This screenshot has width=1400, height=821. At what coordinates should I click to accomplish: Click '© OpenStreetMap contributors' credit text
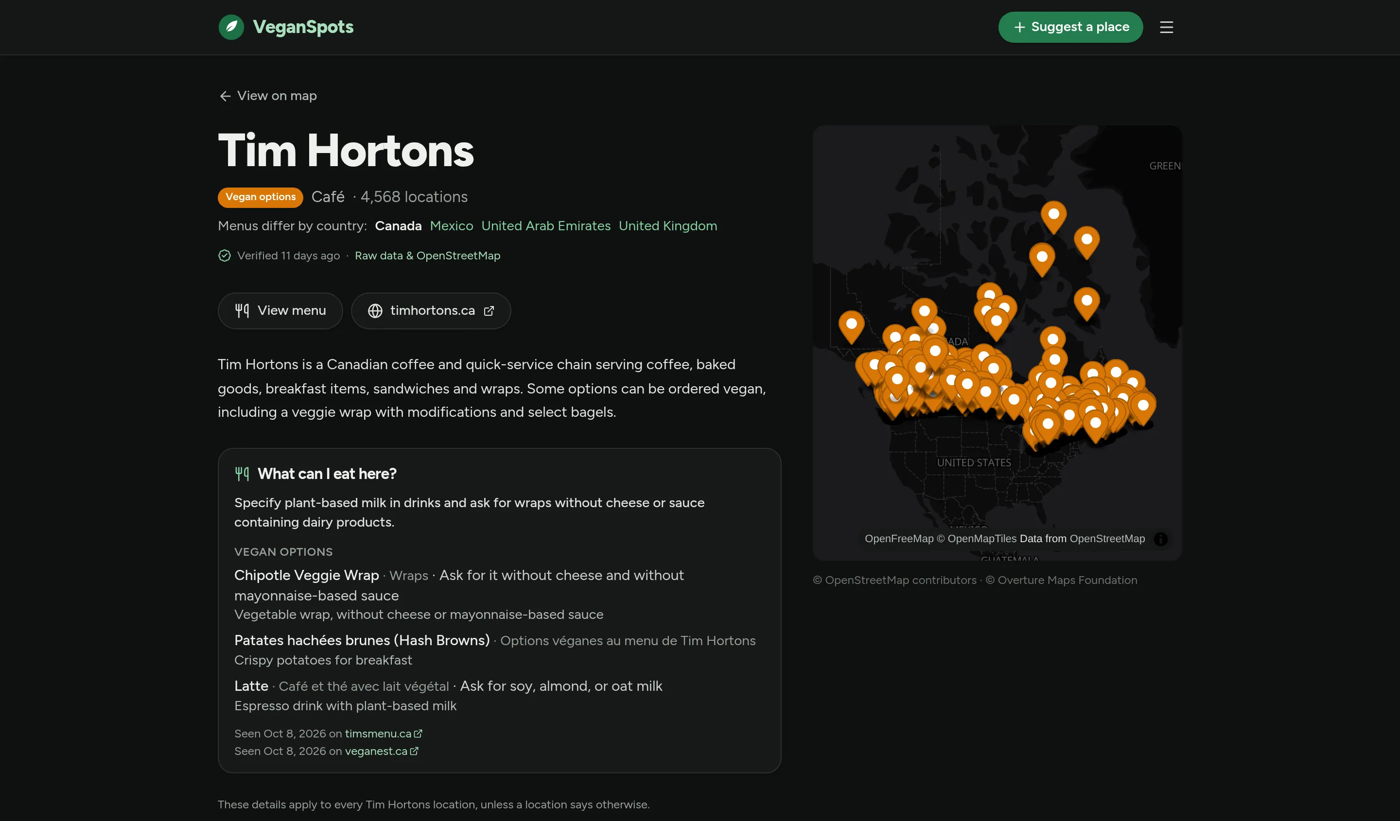pyautogui.click(x=894, y=580)
